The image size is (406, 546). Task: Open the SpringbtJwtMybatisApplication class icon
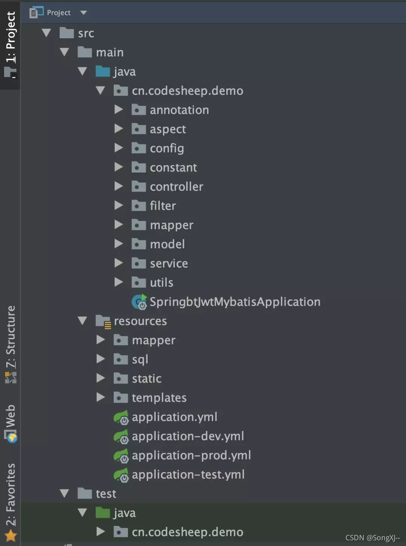coord(139,301)
